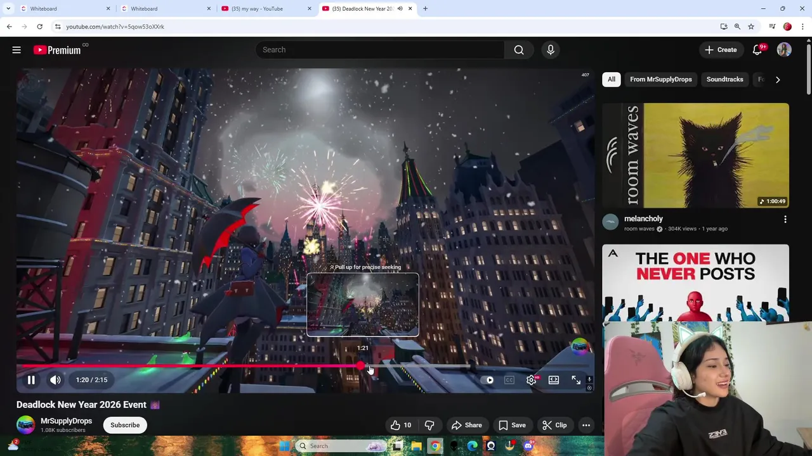Bookmark this page with the star

coord(751,27)
